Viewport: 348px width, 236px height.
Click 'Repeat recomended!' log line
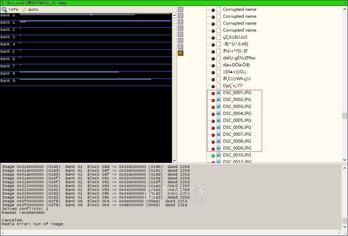point(24,212)
